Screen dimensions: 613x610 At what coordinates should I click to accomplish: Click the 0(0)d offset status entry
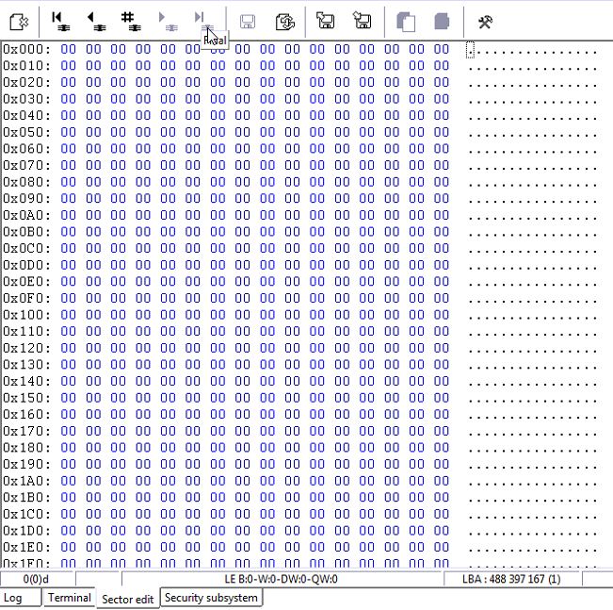point(36,579)
